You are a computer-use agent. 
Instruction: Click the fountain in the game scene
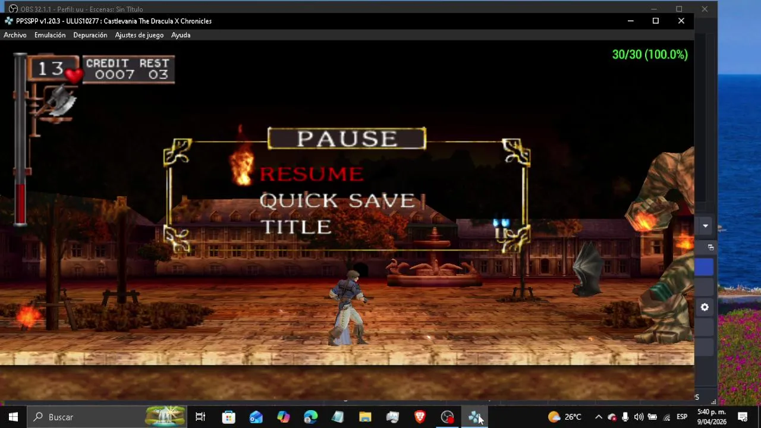coord(433,259)
